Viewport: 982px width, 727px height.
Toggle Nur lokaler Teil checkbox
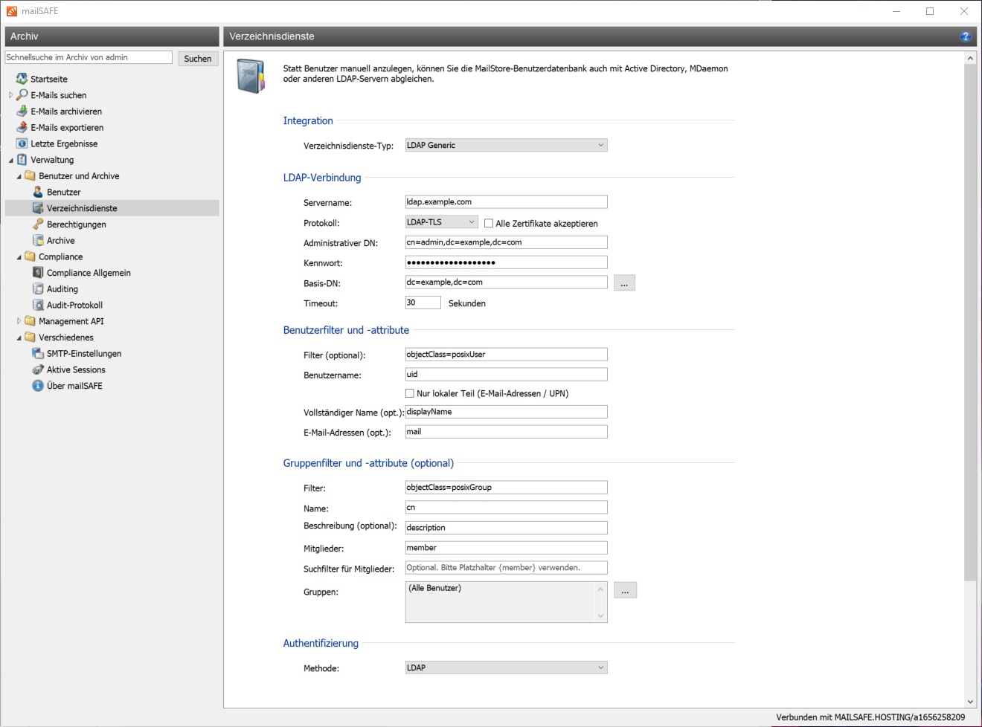pos(410,393)
